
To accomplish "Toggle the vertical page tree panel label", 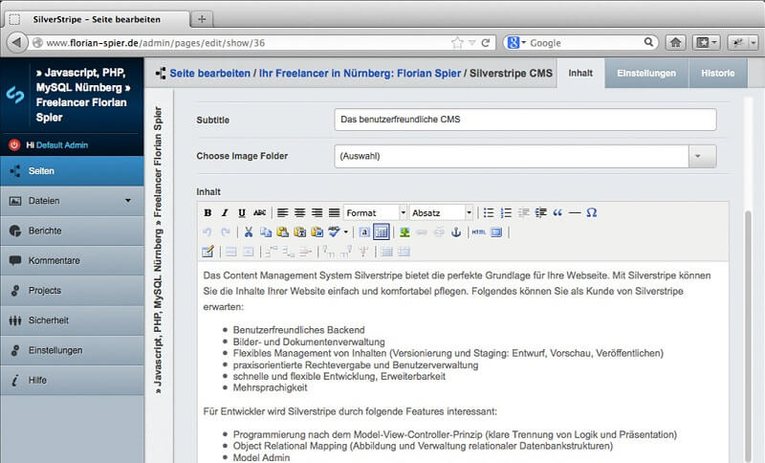I will pos(158,251).
